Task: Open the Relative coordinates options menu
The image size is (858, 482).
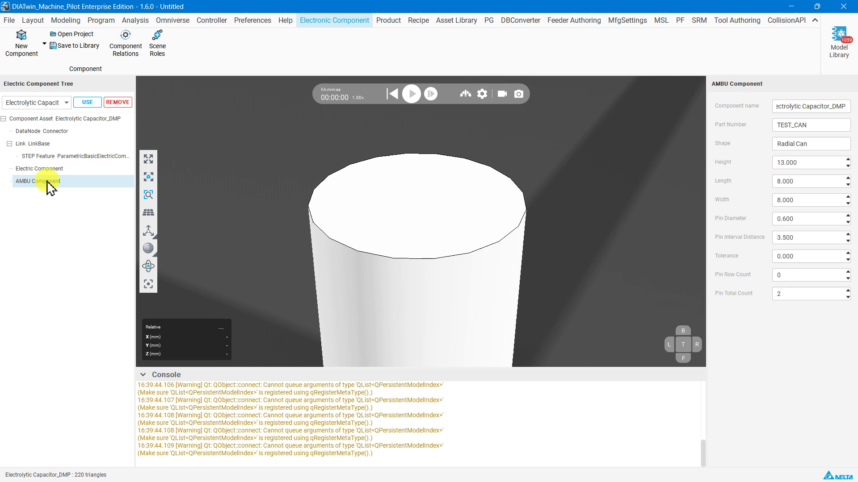Action: click(x=221, y=328)
